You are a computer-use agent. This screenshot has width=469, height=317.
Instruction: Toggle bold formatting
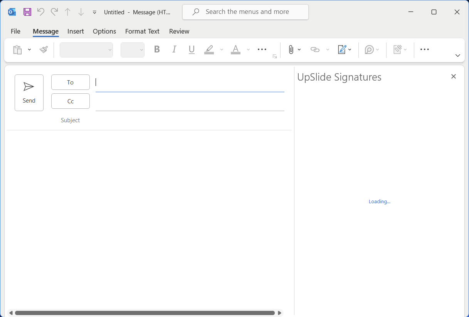[x=156, y=49]
